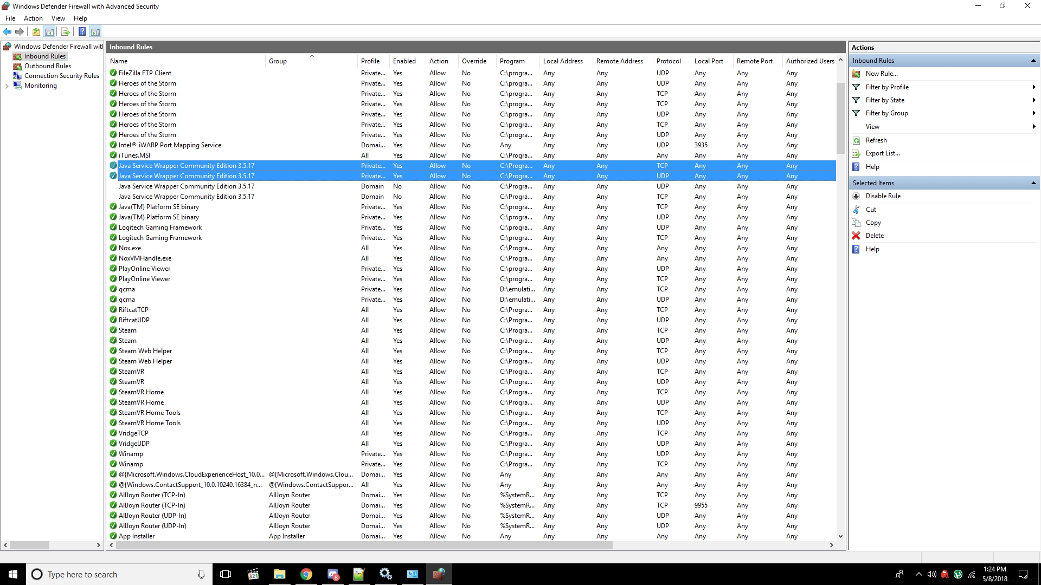Screen dimensions: 1041x585
Task: Click the tree pane horizontal scrollbar thumb
Action: click(x=30, y=545)
